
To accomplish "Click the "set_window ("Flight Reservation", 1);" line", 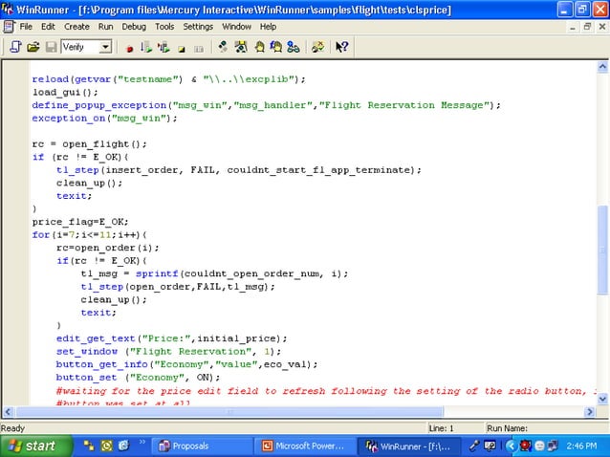I will coord(168,352).
